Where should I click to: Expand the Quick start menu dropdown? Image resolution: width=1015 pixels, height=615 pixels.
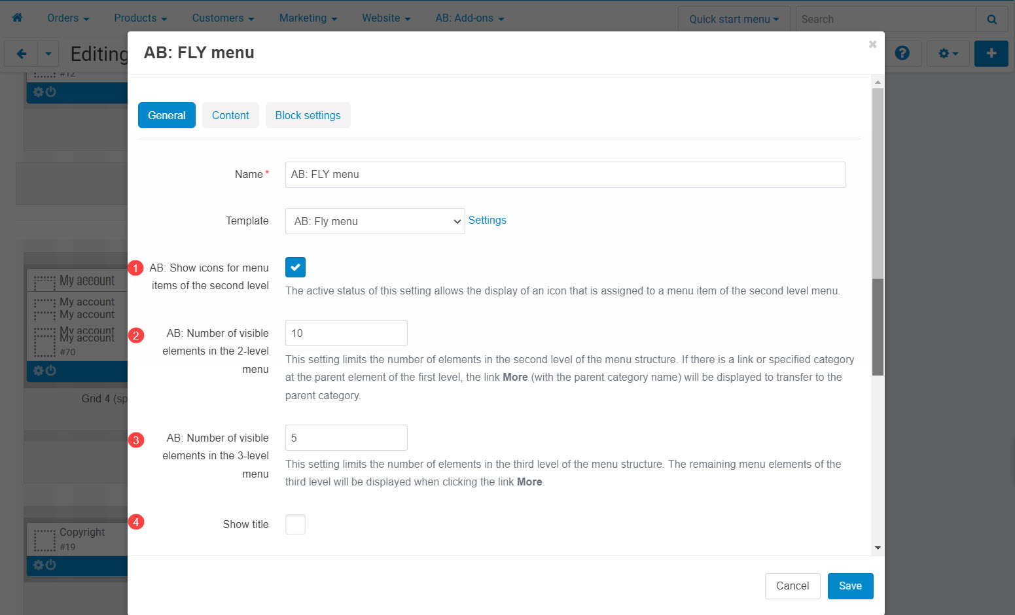734,20
